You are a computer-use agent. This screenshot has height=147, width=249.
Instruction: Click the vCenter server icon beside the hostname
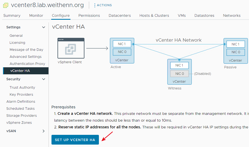[x=6, y=5]
